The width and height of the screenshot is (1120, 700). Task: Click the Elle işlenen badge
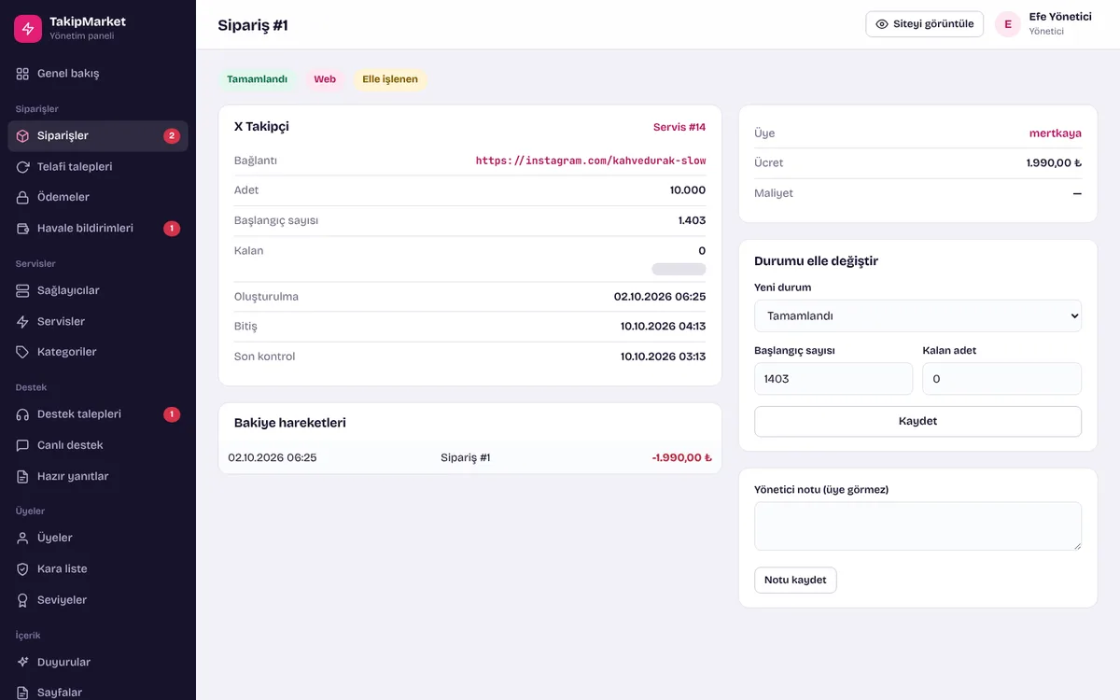(390, 79)
